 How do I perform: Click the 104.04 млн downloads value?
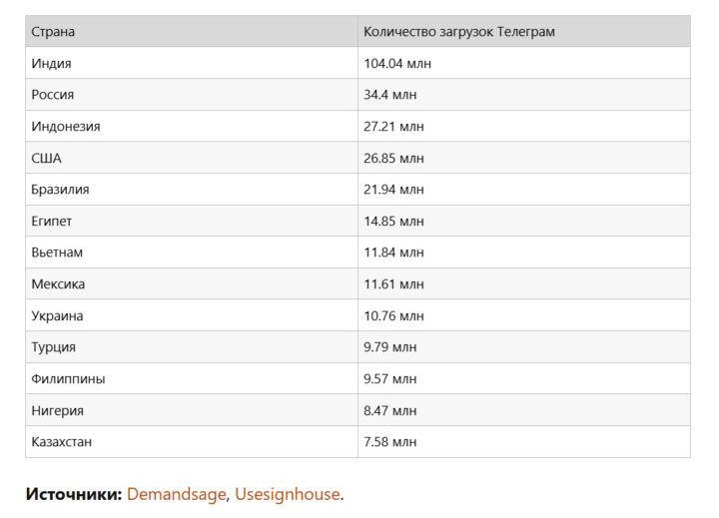tap(397, 64)
